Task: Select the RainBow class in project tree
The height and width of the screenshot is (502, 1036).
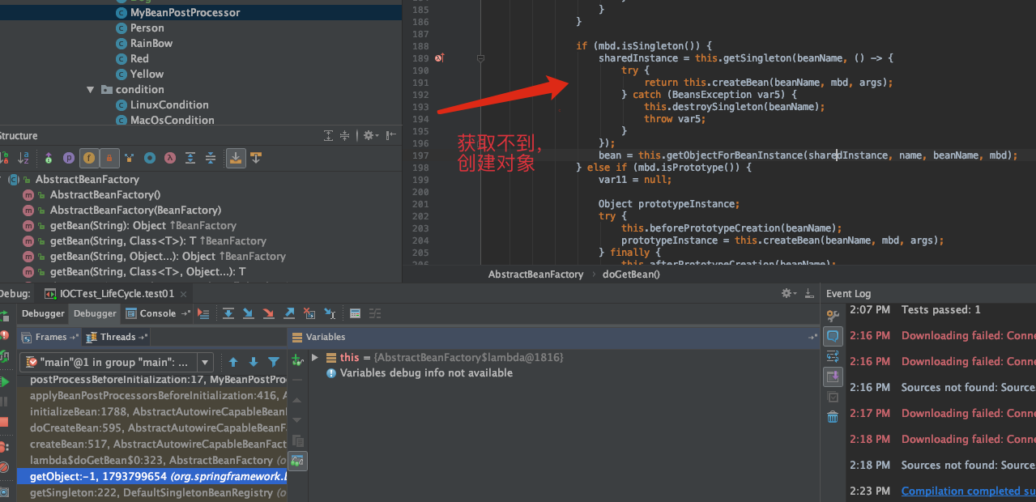Action: click(x=151, y=44)
